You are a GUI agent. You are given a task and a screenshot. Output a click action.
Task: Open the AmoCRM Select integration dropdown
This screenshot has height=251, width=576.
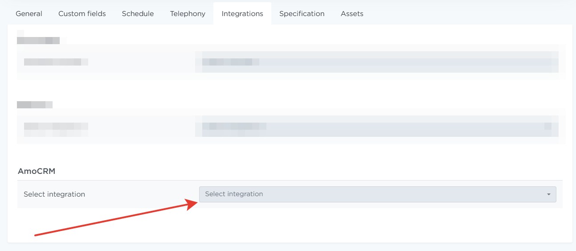point(377,194)
